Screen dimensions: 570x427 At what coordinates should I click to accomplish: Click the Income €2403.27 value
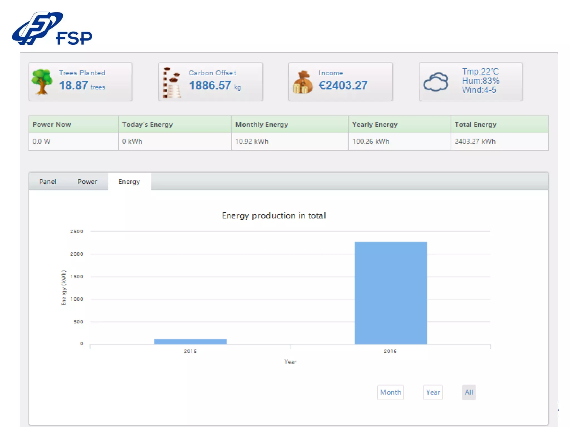point(343,85)
